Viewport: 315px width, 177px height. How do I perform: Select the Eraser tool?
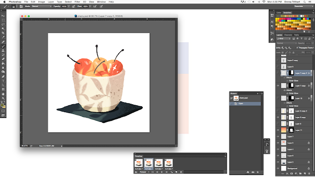(x=3, y=59)
